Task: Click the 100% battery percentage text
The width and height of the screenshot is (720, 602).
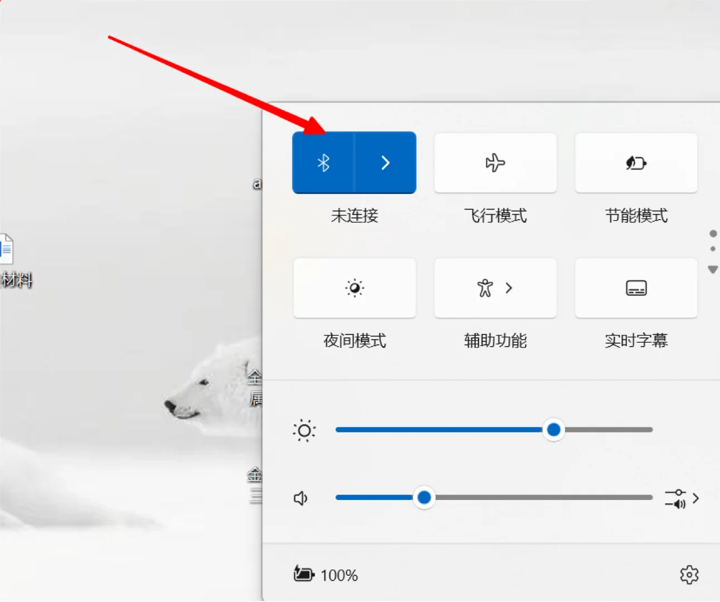Action: [x=340, y=575]
